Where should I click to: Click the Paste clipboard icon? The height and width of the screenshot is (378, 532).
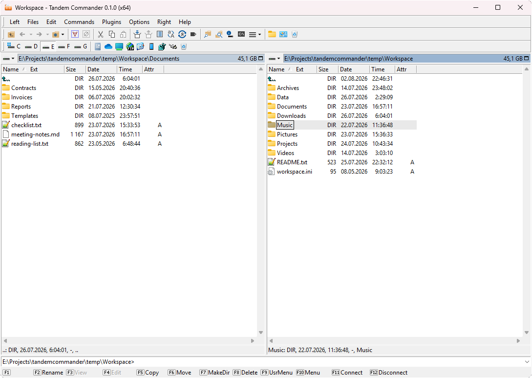[123, 34]
